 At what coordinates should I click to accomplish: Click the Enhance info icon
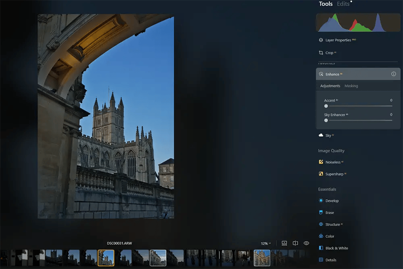[393, 74]
